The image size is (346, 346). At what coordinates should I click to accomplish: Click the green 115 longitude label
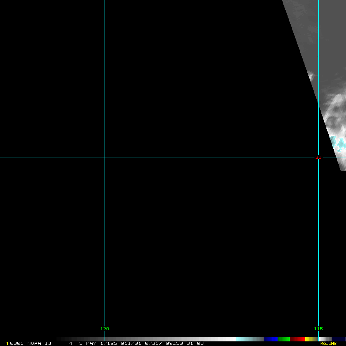pyautogui.click(x=318, y=329)
